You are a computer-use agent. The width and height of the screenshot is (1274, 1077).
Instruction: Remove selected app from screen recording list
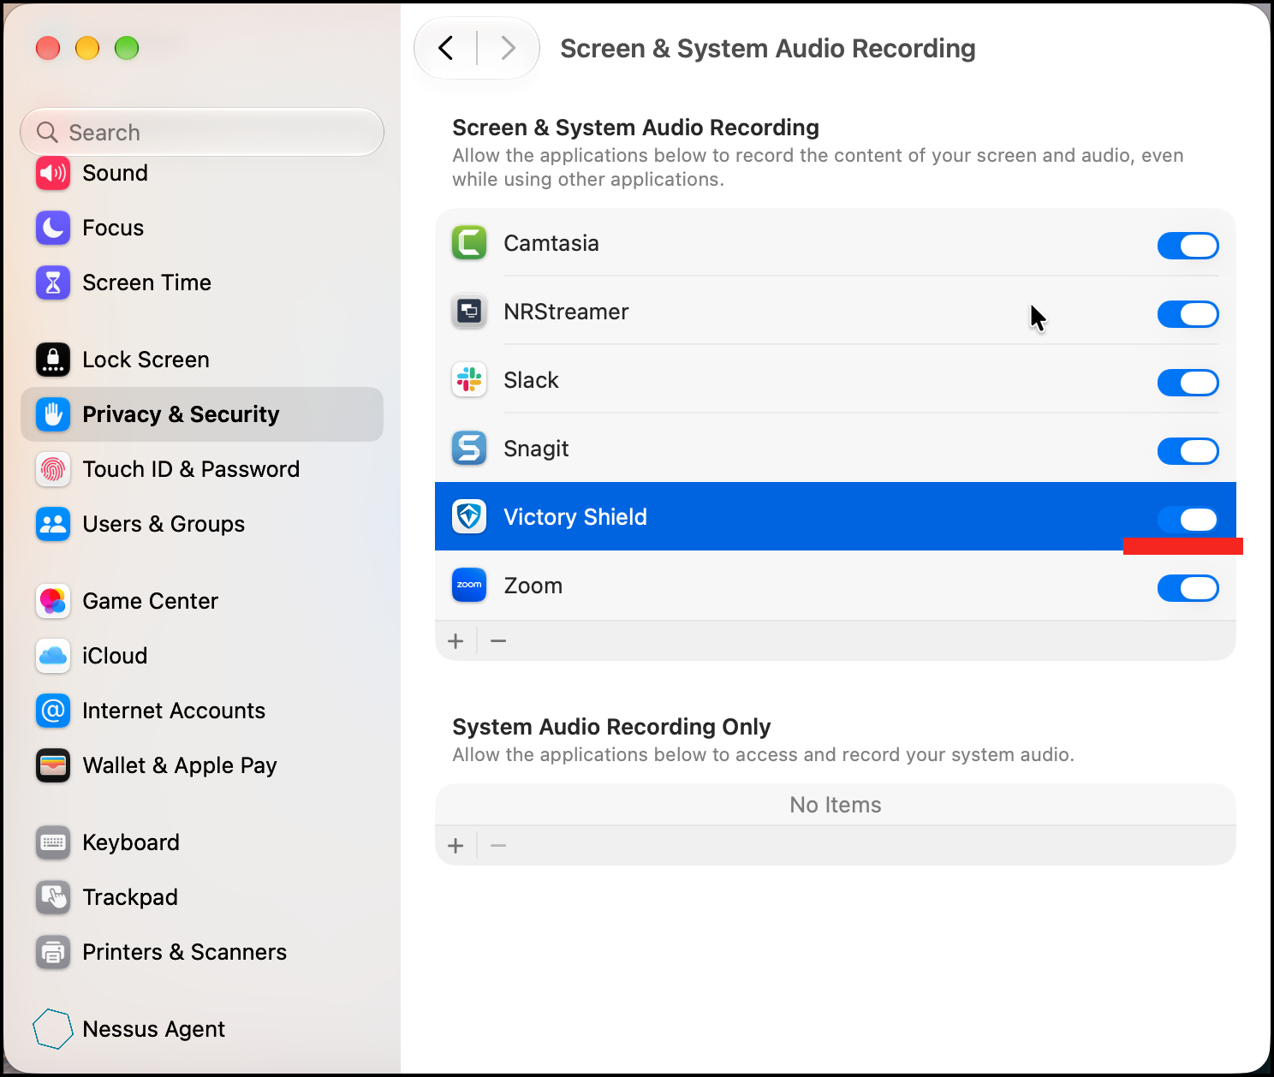(x=498, y=641)
